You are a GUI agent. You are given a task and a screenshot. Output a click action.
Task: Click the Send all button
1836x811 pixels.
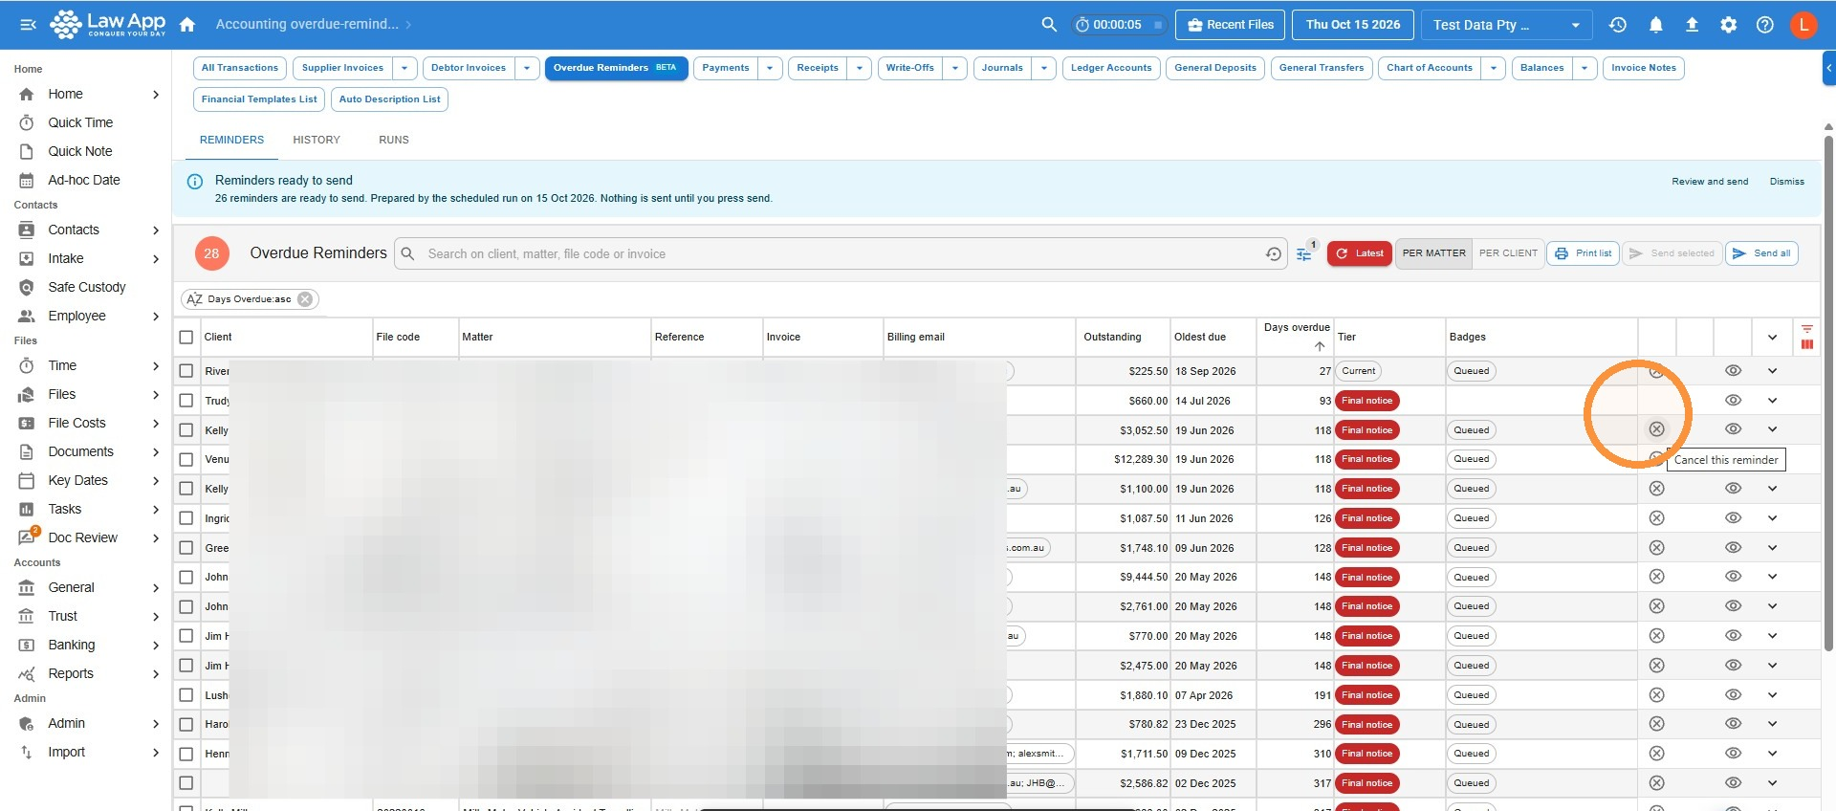1761,253
